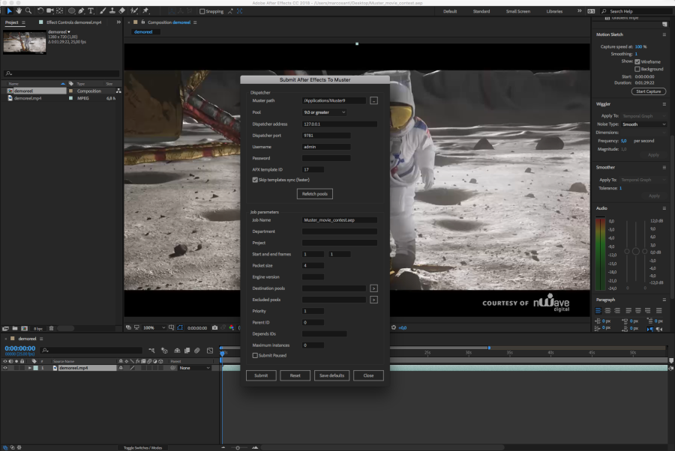Select right align text in Paragraph panel
Screen dimensions: 675x451
(x=617, y=311)
